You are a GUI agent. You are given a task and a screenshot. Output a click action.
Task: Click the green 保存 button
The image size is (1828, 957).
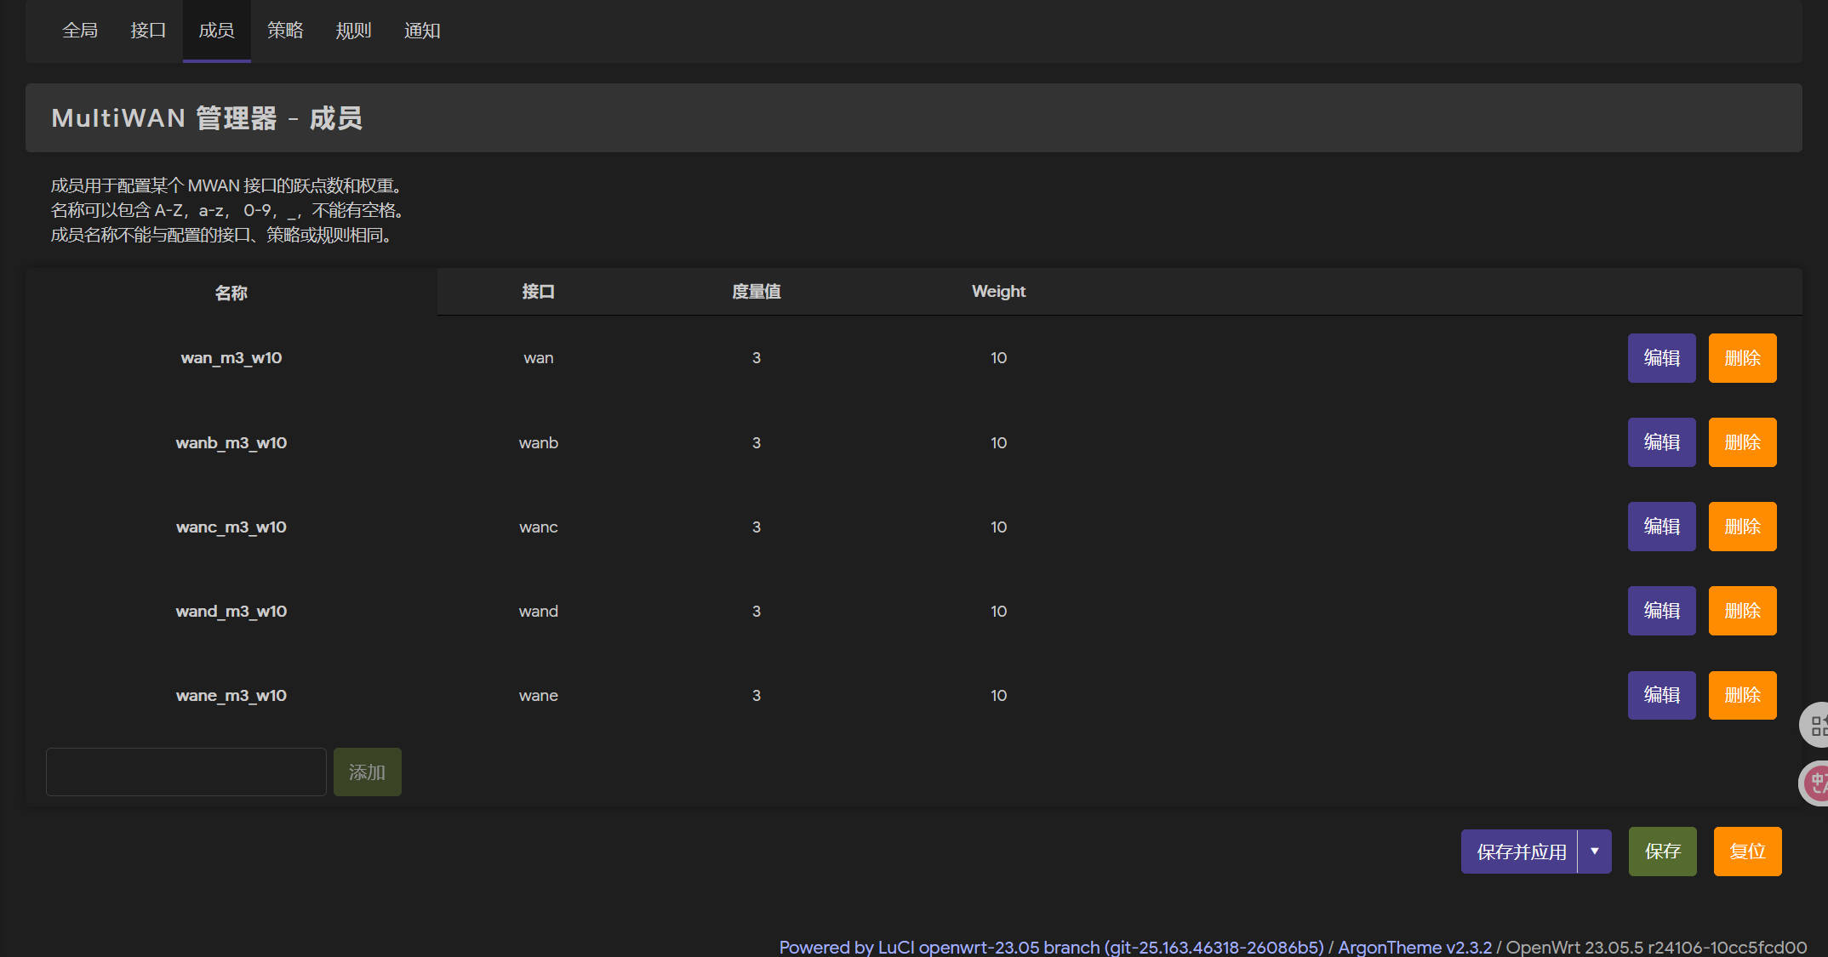1662,852
